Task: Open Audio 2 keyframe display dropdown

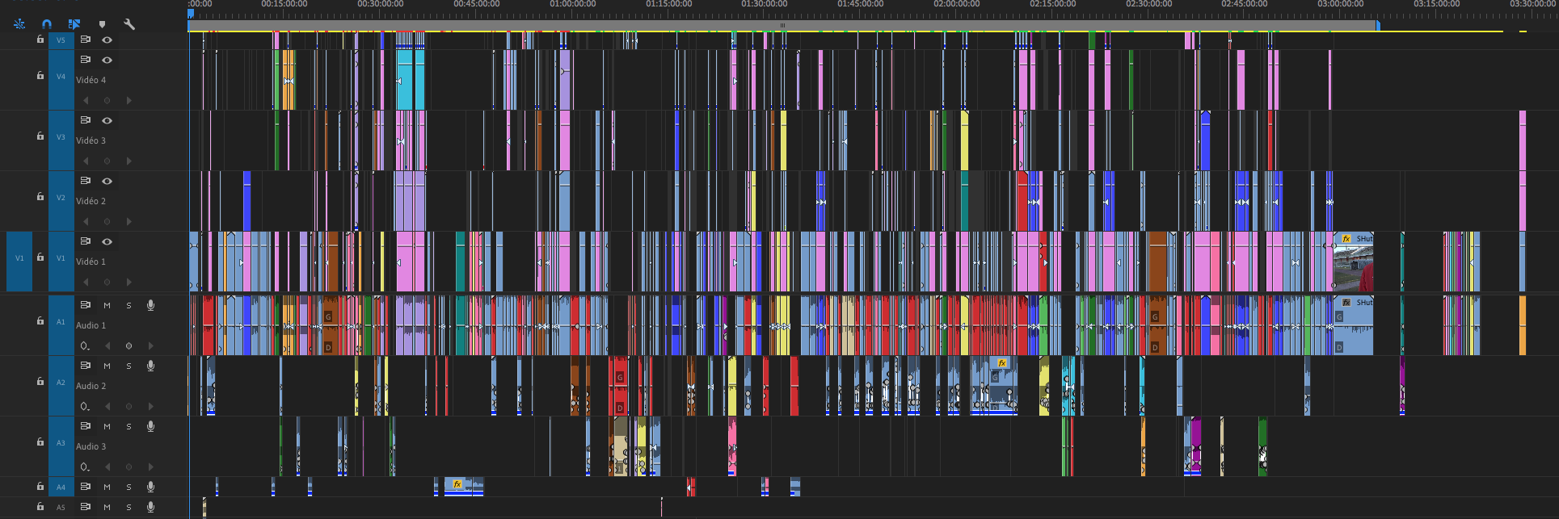Action: tap(85, 407)
